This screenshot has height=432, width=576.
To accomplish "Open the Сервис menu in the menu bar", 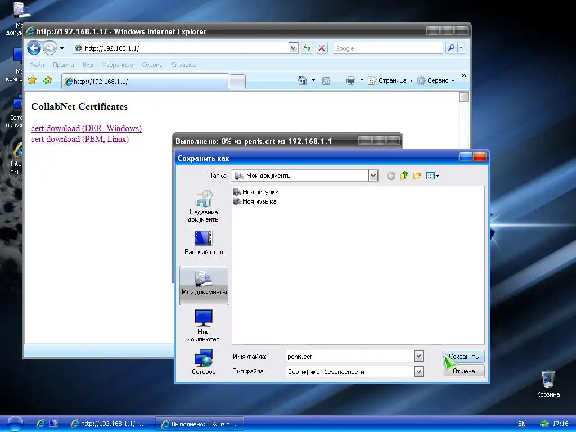I will (152, 65).
